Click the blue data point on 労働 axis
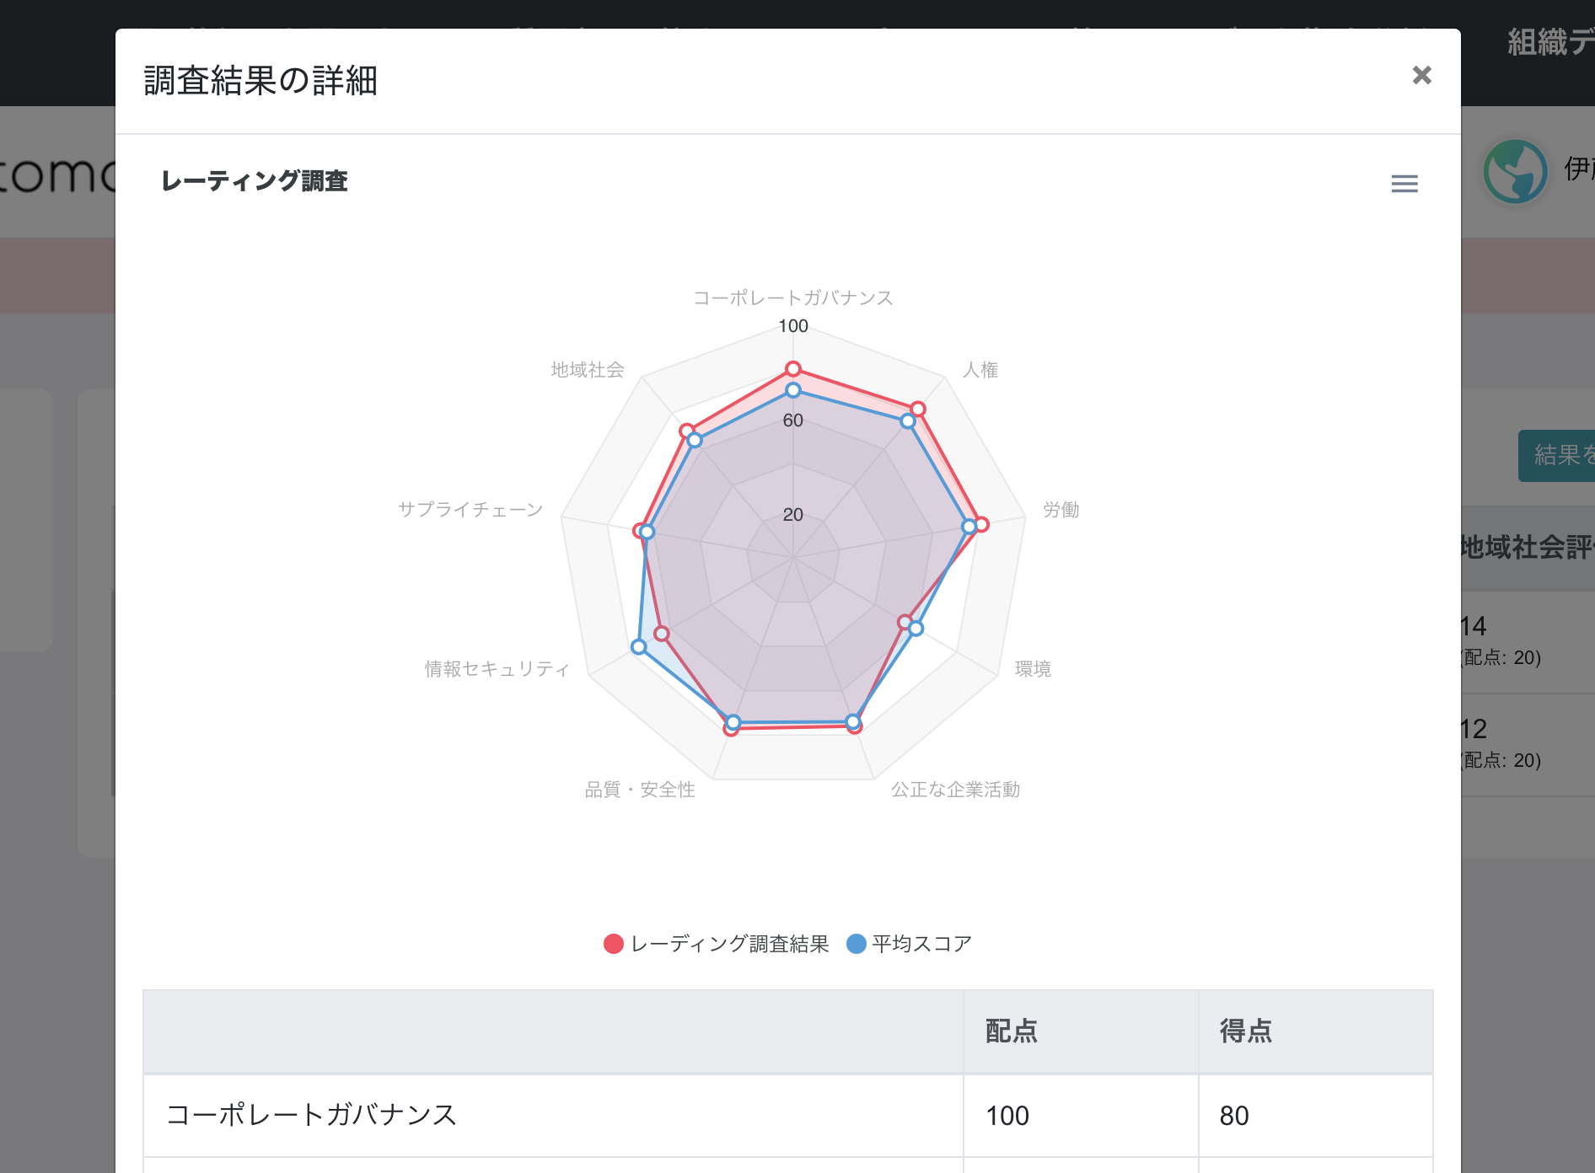Viewport: 1595px width, 1173px height. 970,524
